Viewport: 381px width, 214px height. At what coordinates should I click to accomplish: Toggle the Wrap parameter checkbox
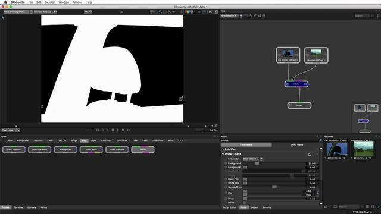pyautogui.click(x=226, y=199)
